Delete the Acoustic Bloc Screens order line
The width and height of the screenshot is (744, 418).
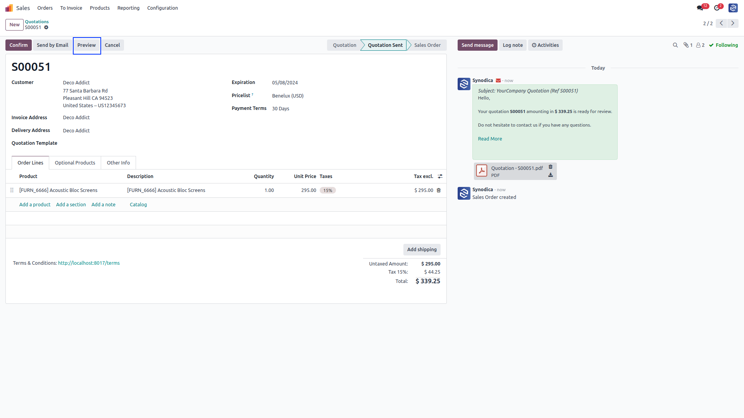coord(439,190)
